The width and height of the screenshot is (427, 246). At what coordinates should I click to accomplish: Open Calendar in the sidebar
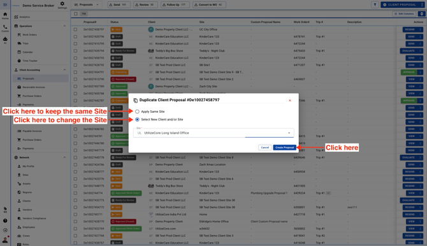point(27,52)
